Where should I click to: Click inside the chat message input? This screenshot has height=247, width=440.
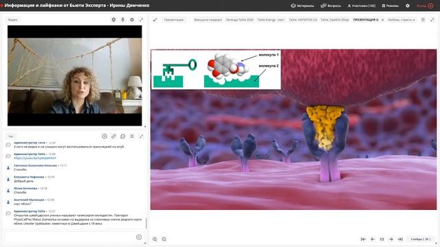pyautogui.click(x=70, y=237)
